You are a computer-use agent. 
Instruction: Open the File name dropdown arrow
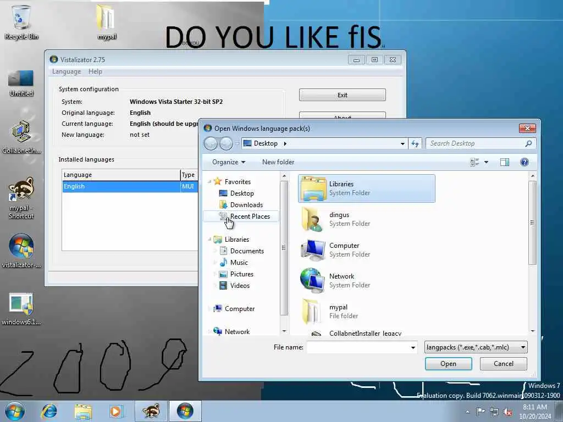tap(413, 347)
